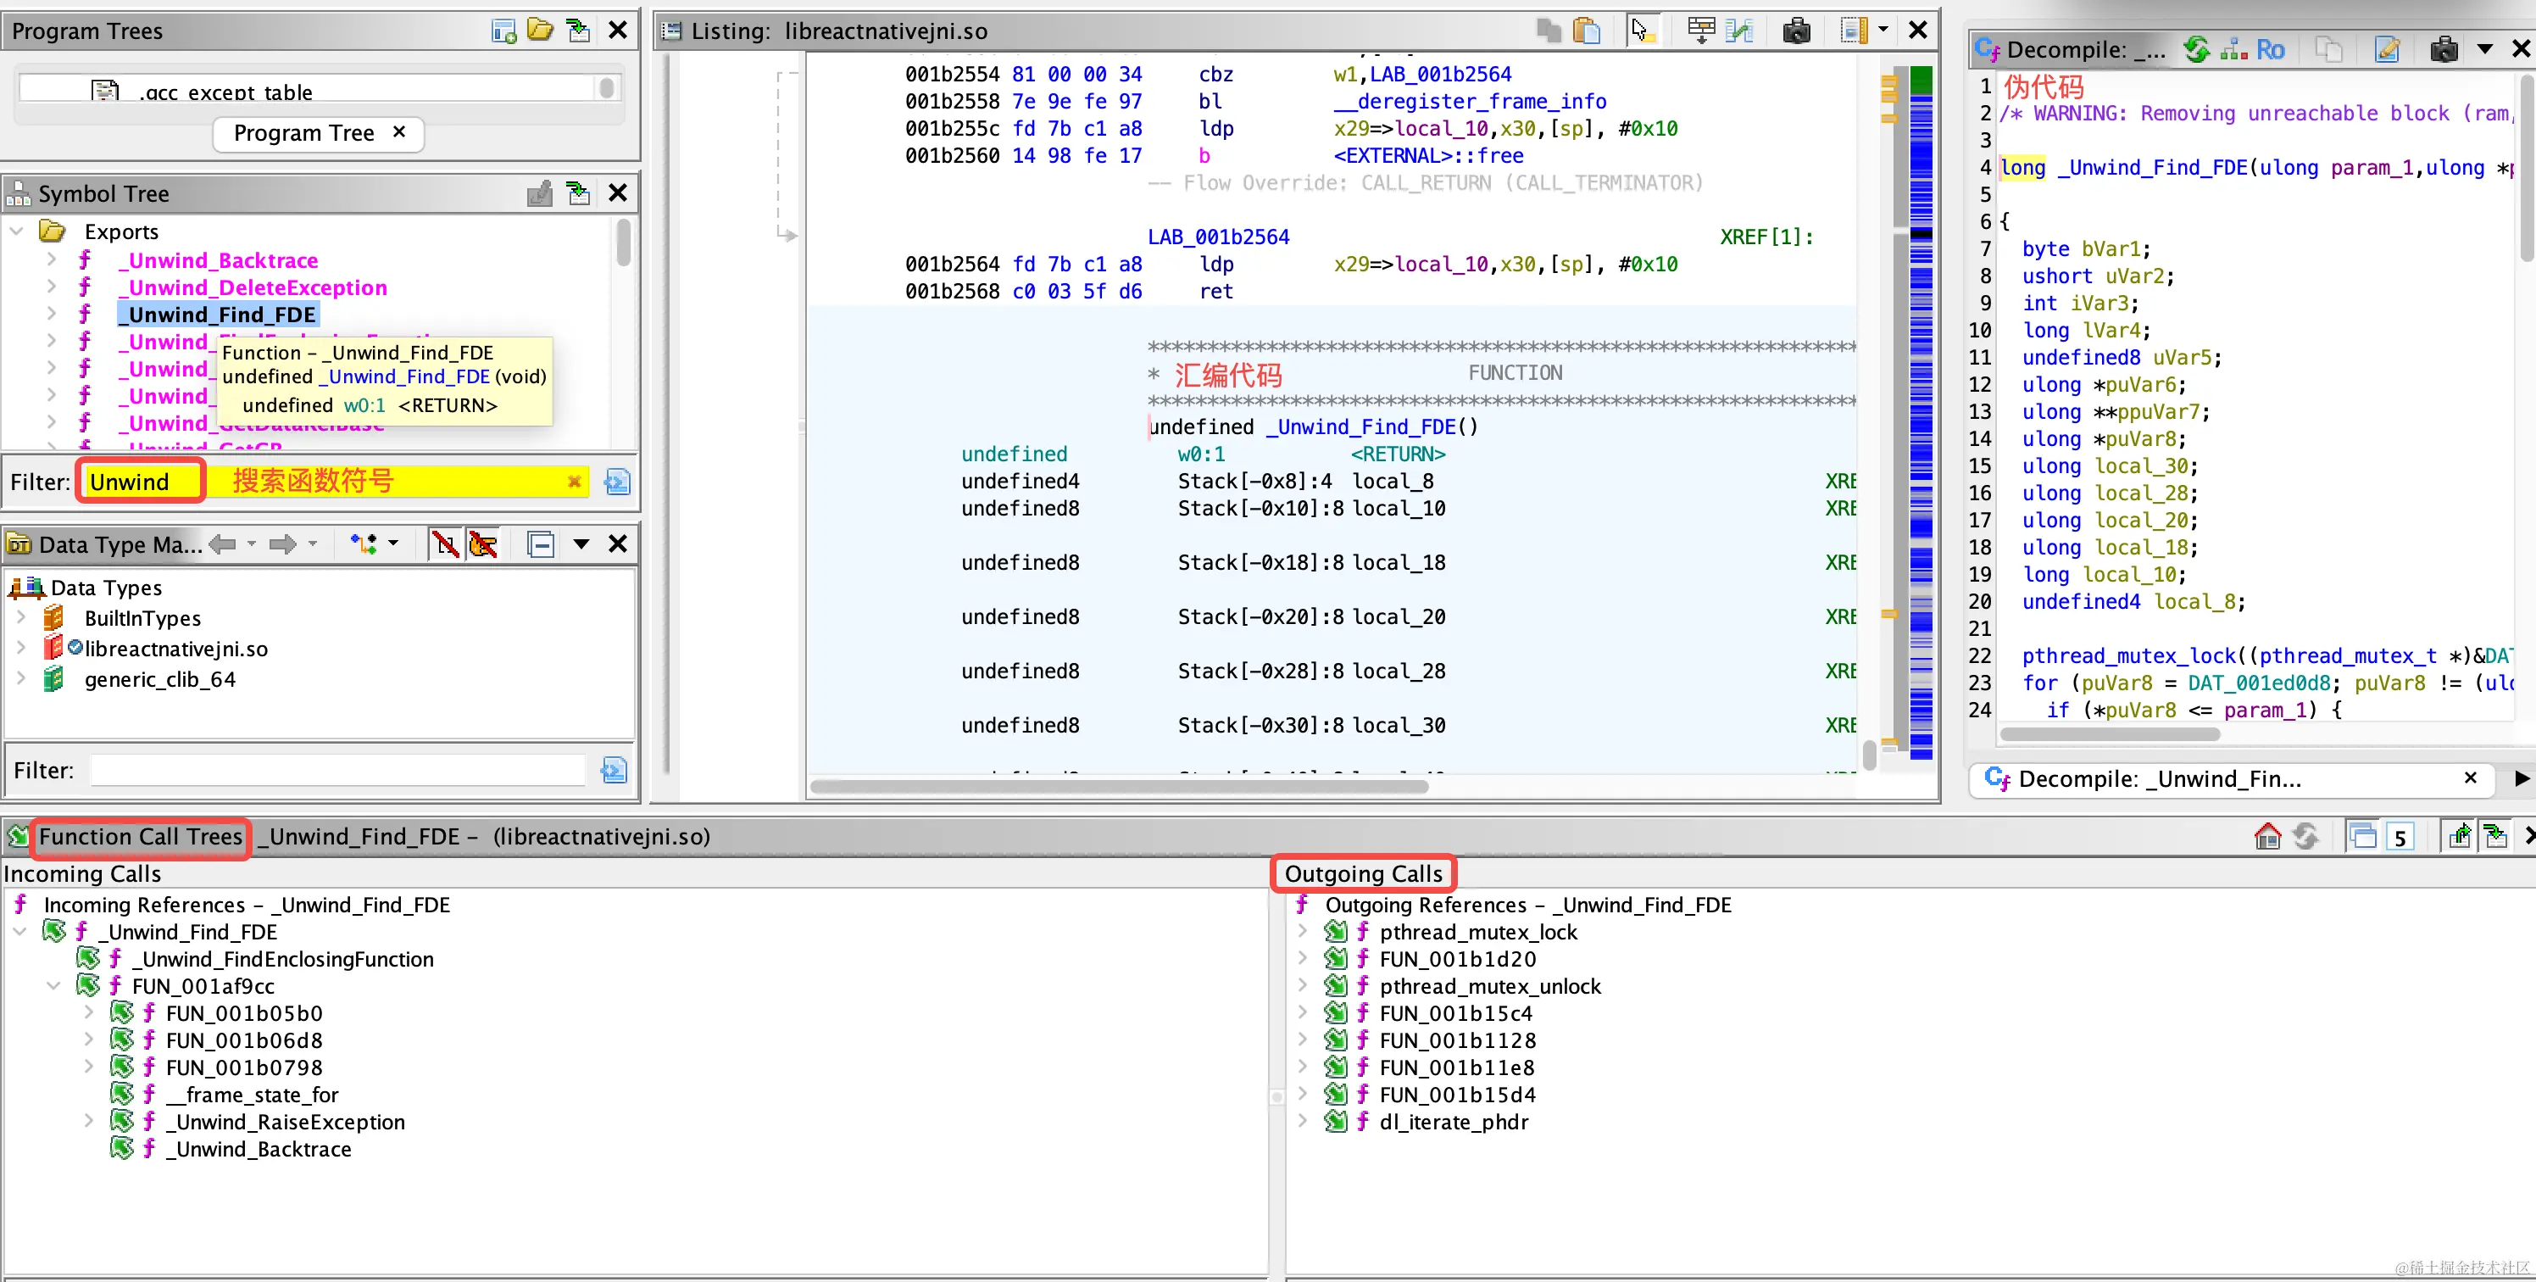
Task: Open filter dropdown next to data type tree icon
Action: pos(392,543)
